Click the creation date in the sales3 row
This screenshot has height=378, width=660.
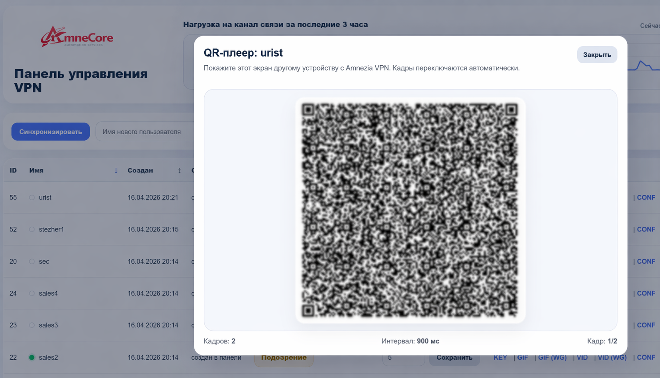pos(153,325)
